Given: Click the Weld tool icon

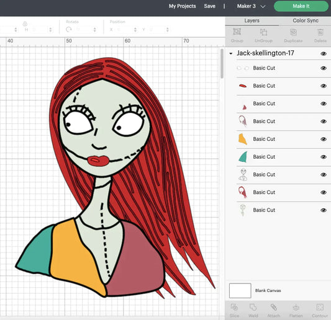Looking at the screenshot, I should coord(253,308).
